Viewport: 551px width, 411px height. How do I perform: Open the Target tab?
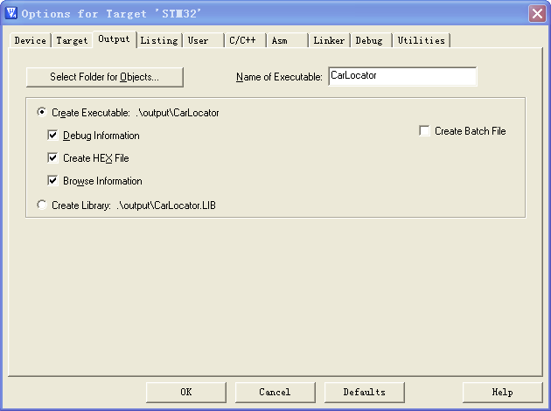click(72, 40)
